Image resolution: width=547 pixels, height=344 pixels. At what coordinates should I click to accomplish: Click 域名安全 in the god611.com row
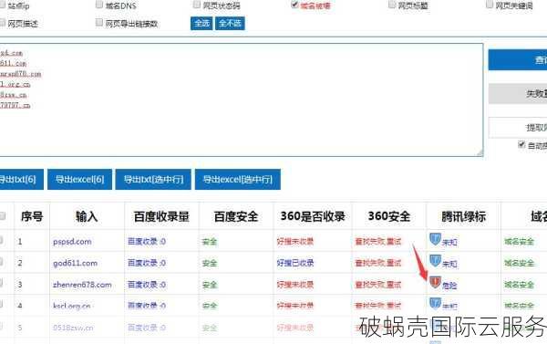(519, 263)
